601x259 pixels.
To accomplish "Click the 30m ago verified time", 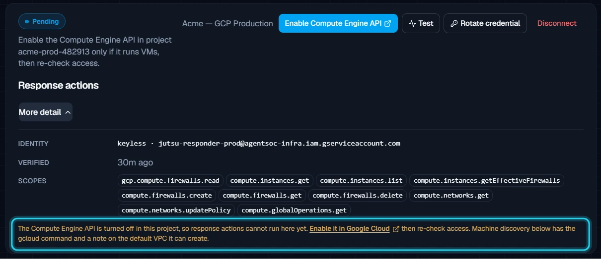I will [x=135, y=162].
